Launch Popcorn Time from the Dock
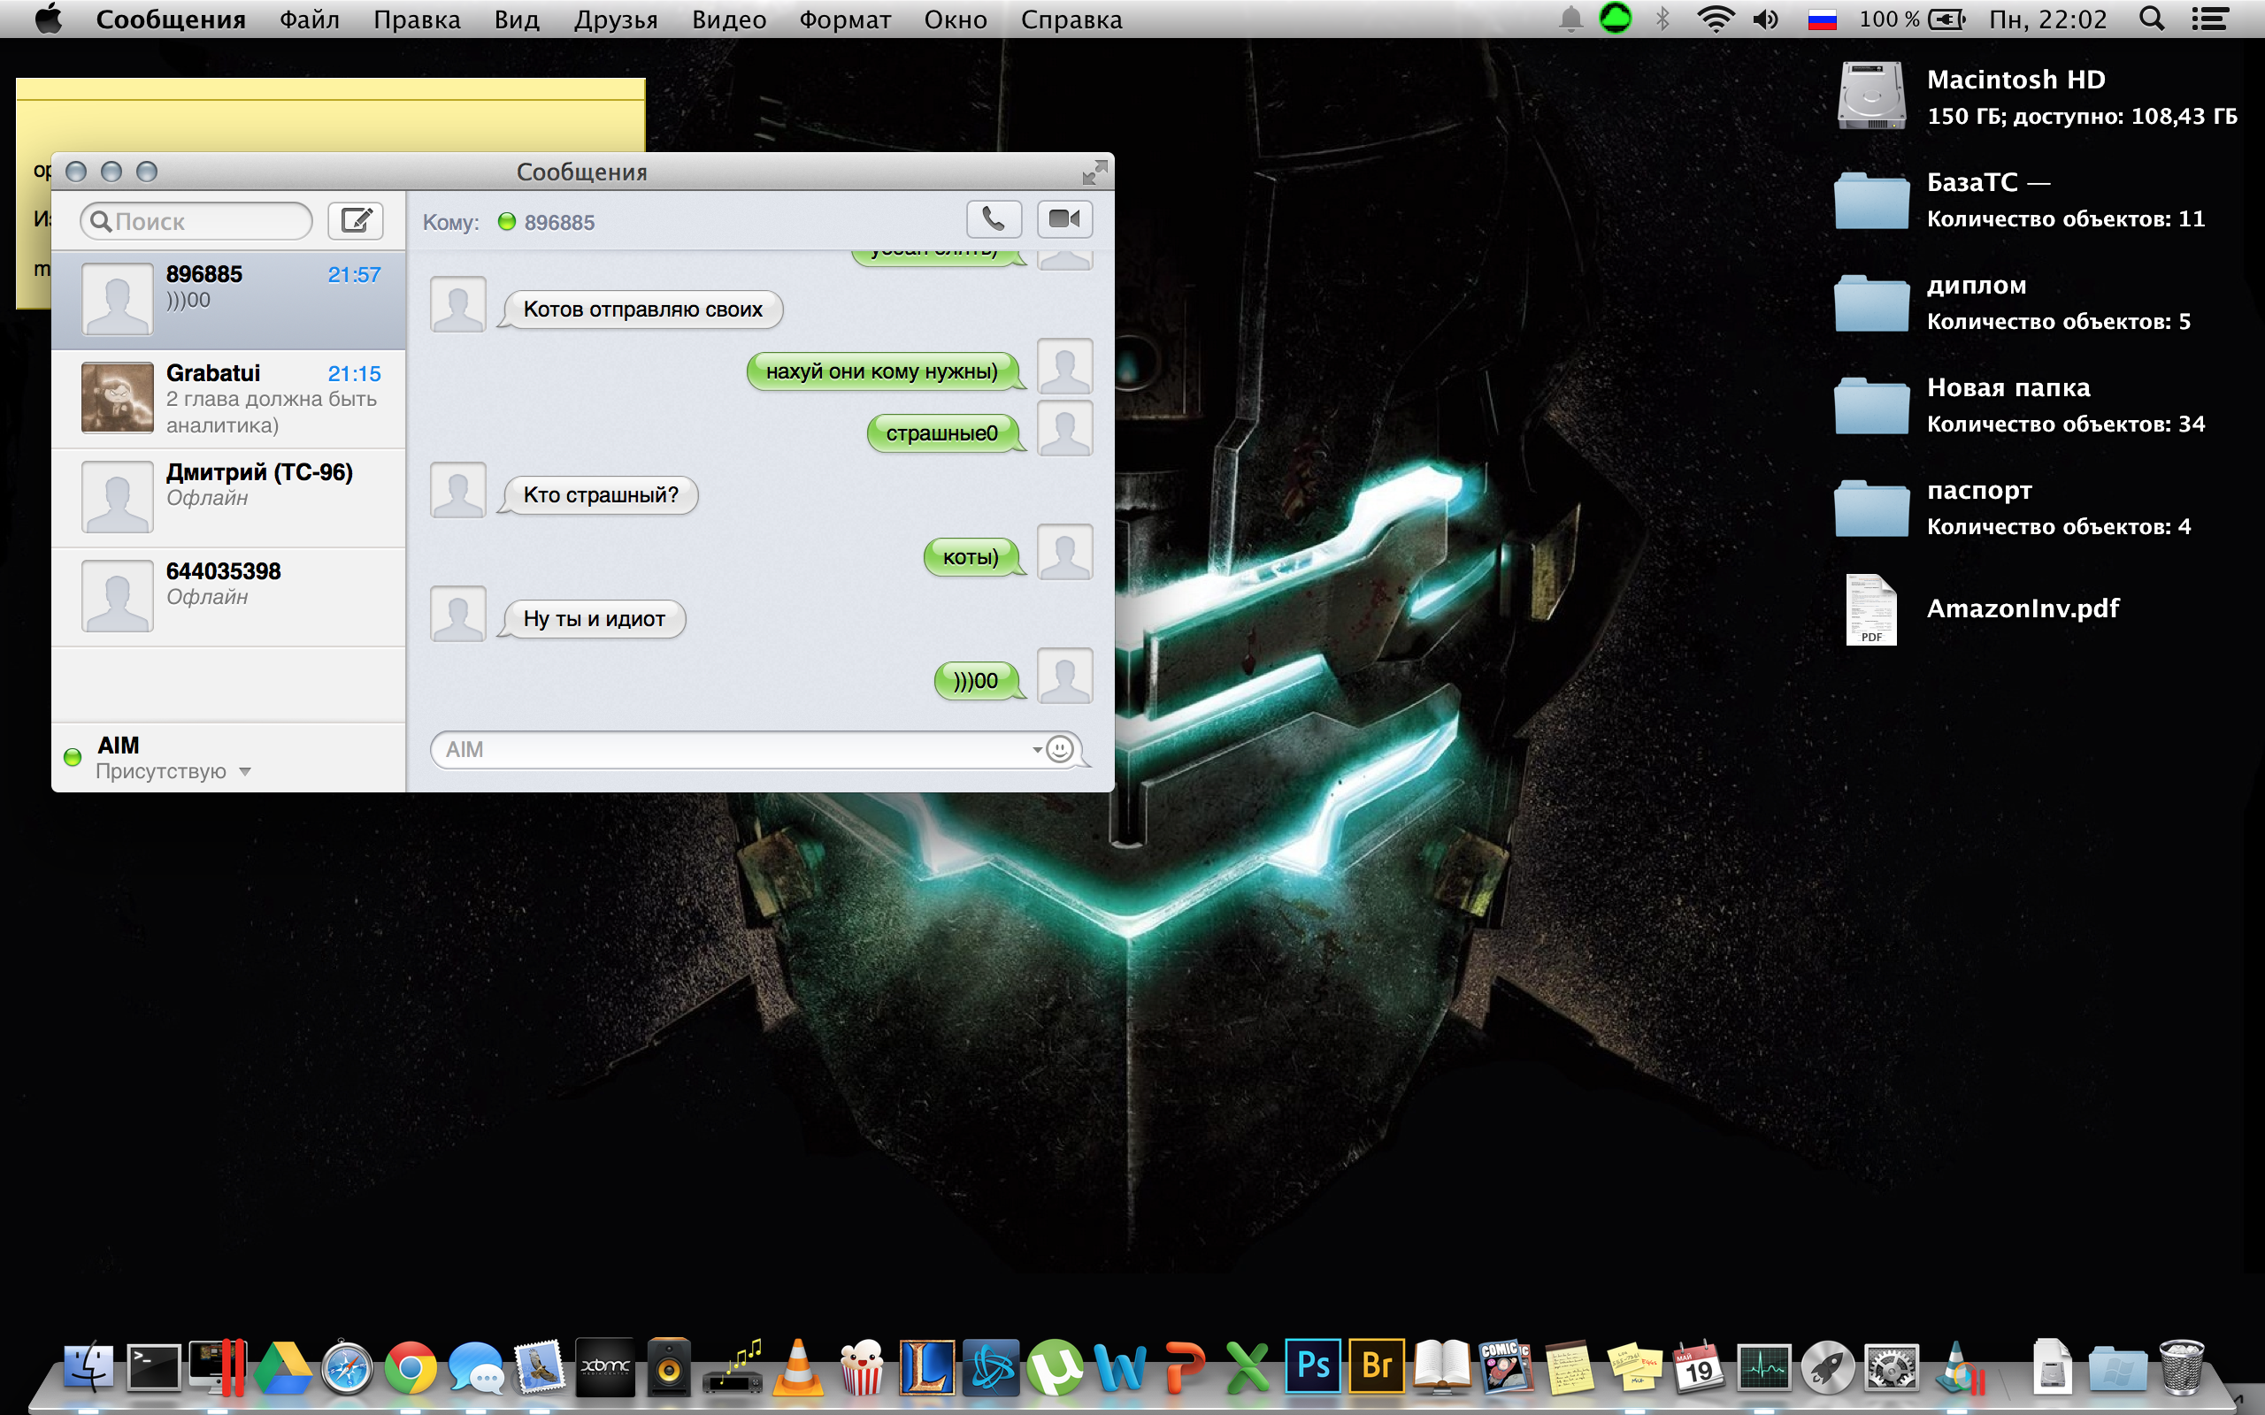 click(x=861, y=1368)
